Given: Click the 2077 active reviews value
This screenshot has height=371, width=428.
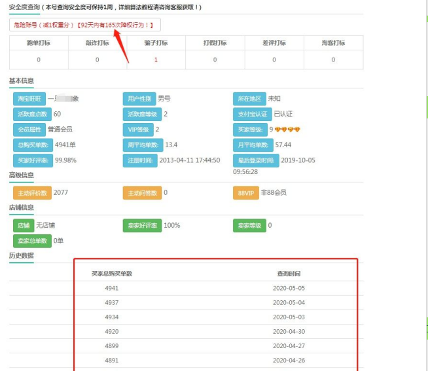Looking at the screenshot, I should [61, 193].
